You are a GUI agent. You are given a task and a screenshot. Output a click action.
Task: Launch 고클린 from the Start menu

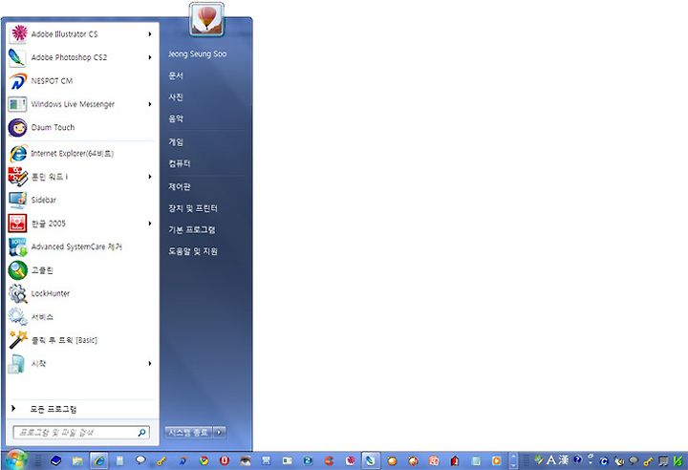(81, 270)
